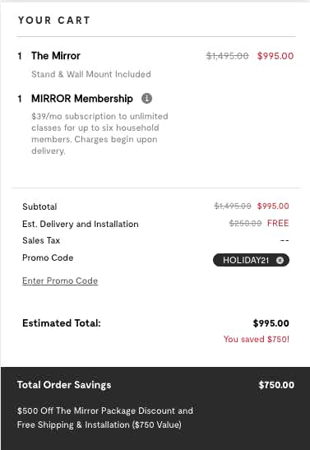Viewport: 310px width, 450px height.
Task: Click the $750.00 savings amount
Action: pyautogui.click(x=276, y=385)
